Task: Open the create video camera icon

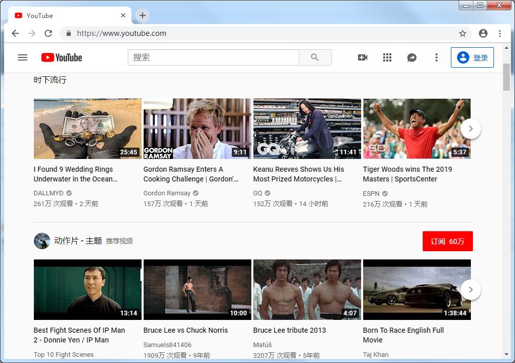Action: tap(363, 58)
